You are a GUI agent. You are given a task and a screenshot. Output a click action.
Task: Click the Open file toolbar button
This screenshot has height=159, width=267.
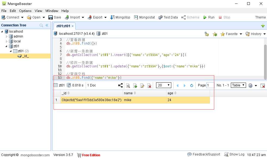[x=34, y=17]
